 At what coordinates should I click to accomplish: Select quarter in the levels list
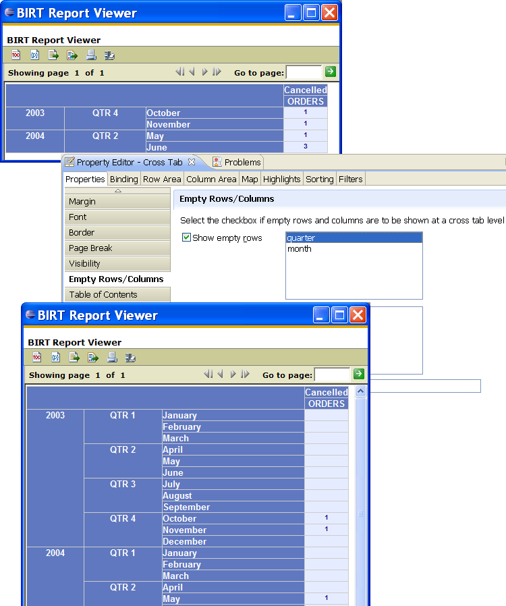point(354,238)
